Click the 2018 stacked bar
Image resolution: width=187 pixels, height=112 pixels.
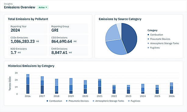click(57, 86)
